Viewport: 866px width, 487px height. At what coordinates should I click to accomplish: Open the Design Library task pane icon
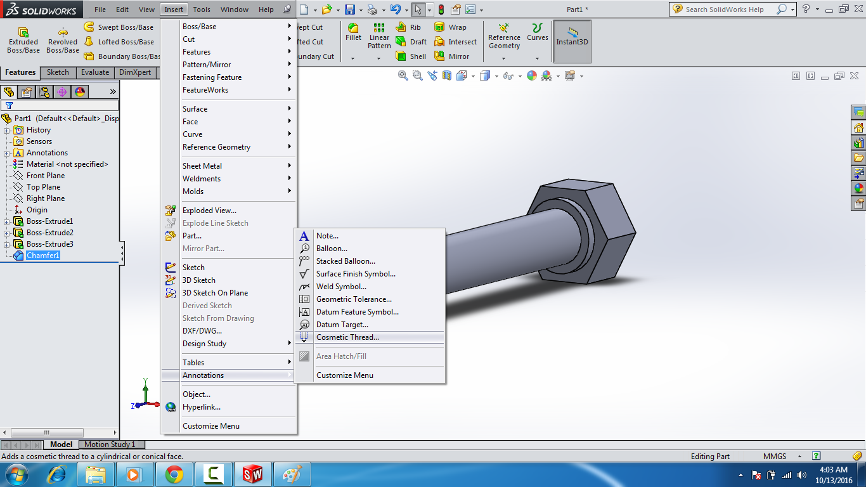tap(858, 142)
